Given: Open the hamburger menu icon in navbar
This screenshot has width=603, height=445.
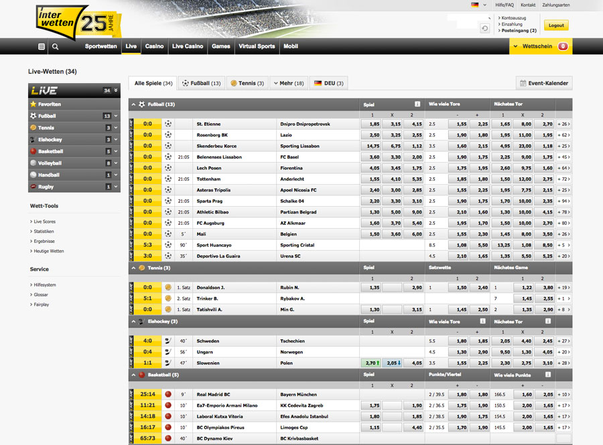Looking at the screenshot, I should (x=42, y=46).
